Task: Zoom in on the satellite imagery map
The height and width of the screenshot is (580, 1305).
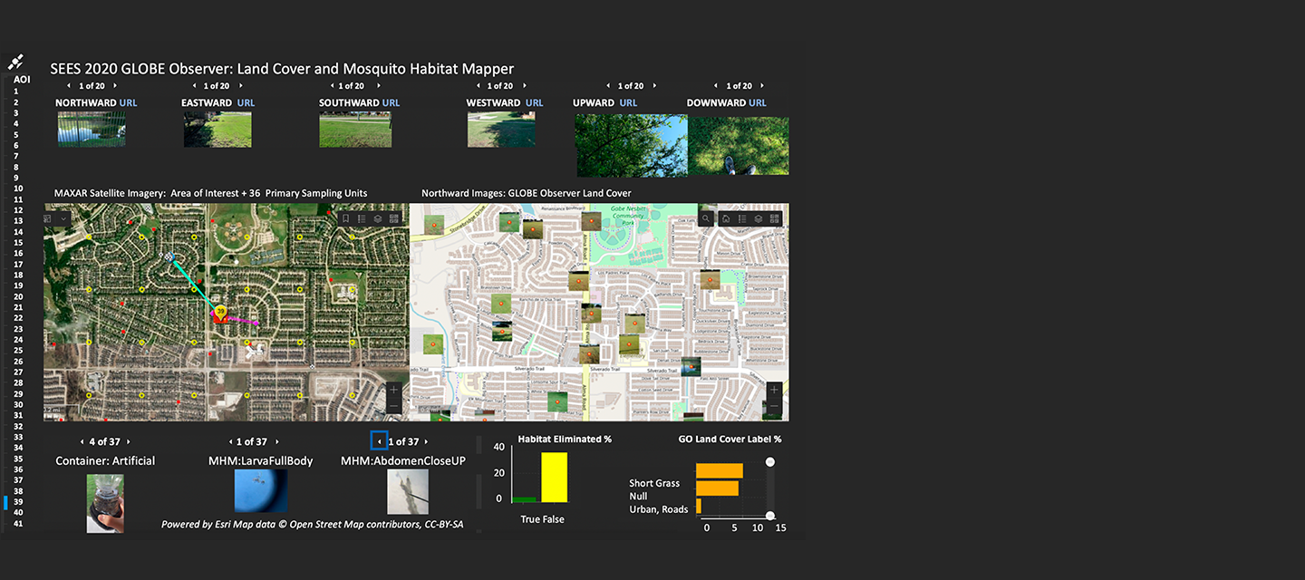Action: pos(393,391)
